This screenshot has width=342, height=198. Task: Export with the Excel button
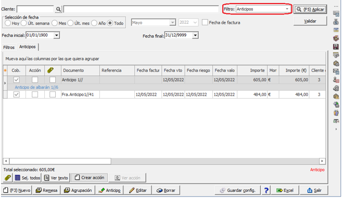pyautogui.click(x=285, y=190)
